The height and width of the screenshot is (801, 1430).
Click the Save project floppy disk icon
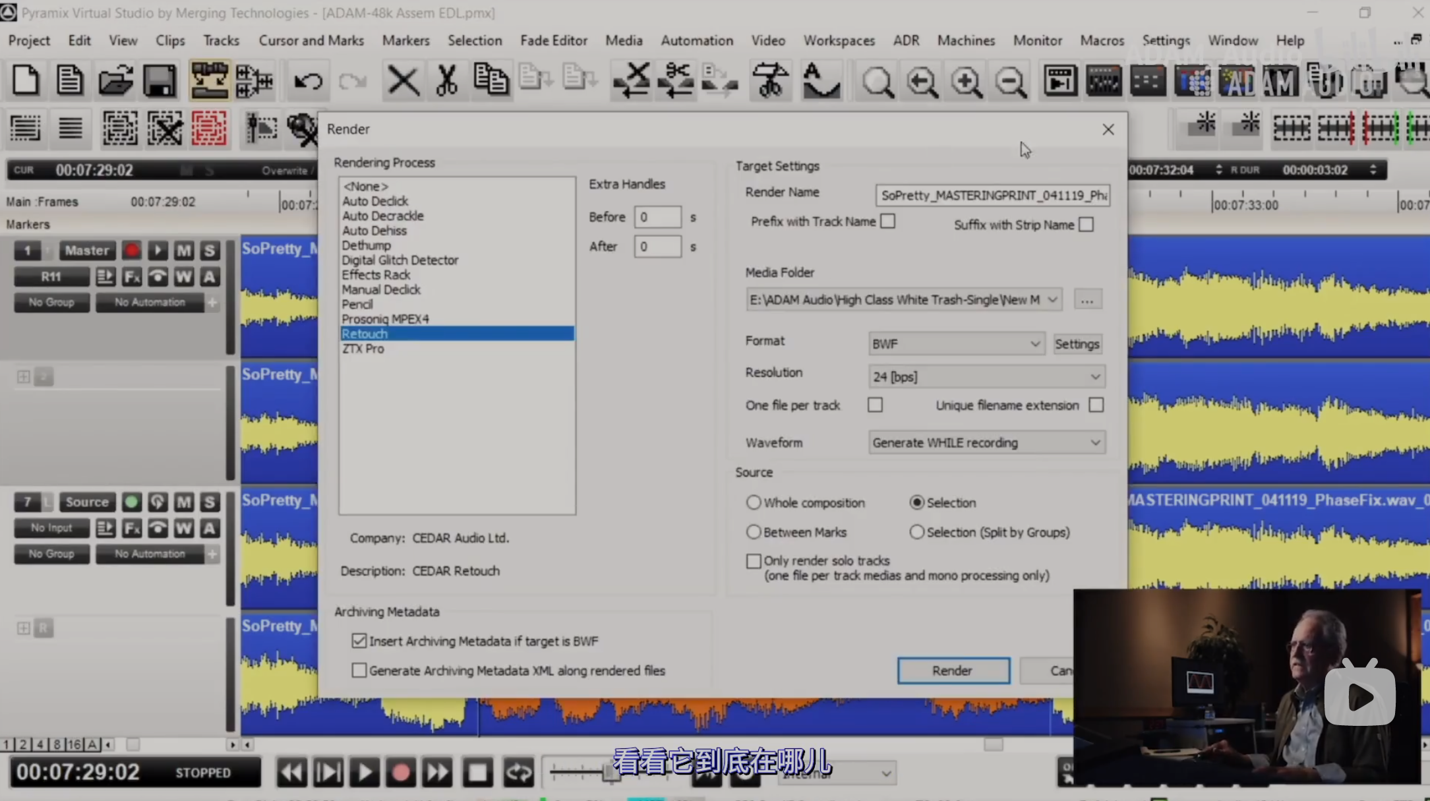159,82
